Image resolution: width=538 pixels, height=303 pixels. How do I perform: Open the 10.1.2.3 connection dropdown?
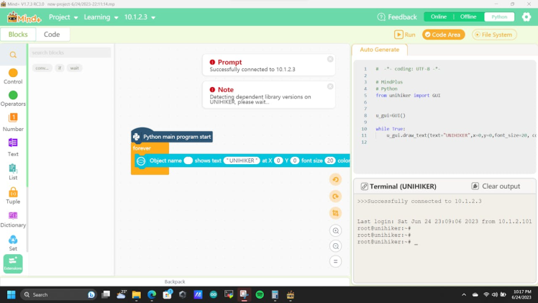coord(140,17)
